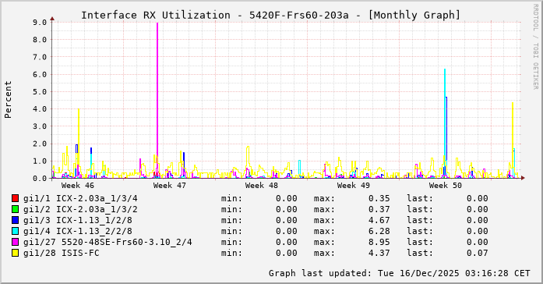Click the 'gi1/4 ICX-1.13_2/2/8' legend label
This screenshot has width=543, height=284.
pyautogui.click(x=78, y=231)
